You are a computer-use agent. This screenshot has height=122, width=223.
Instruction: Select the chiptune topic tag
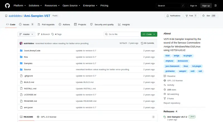point(169,61)
